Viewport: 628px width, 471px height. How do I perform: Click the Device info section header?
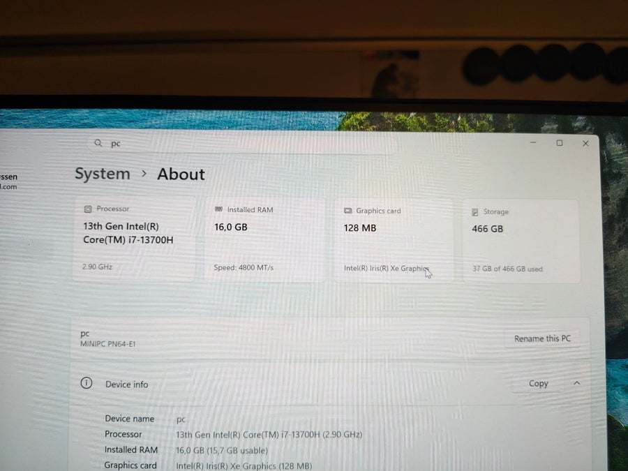[329, 384]
